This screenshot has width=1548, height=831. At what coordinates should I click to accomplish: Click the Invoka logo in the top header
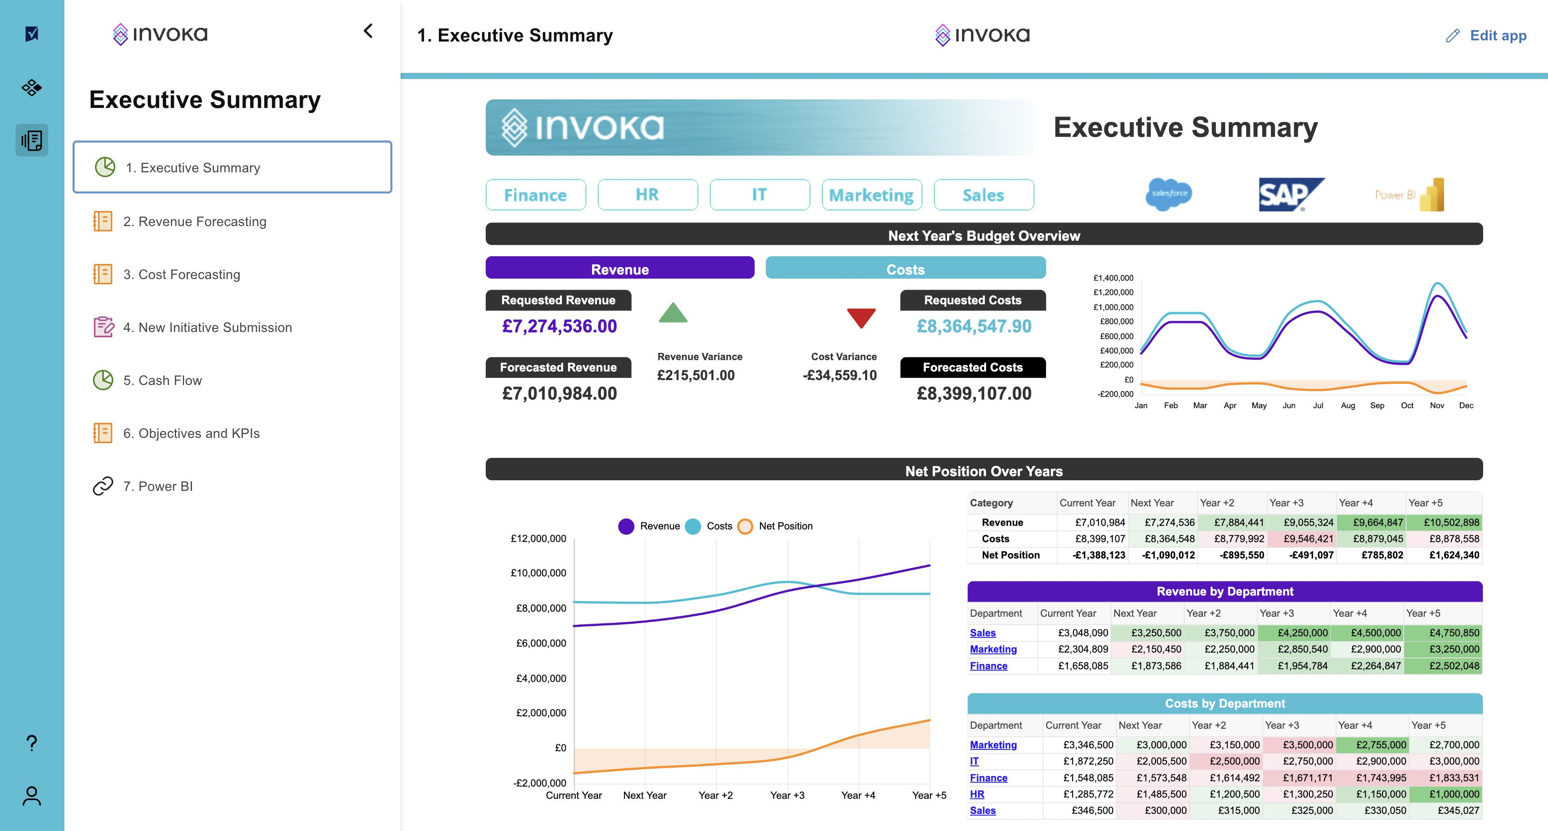point(982,35)
